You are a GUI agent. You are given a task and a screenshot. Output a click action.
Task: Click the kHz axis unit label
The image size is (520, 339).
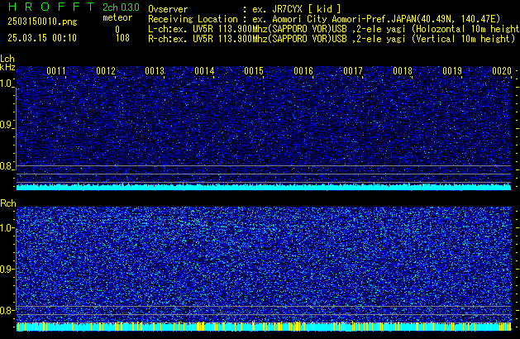tap(7, 67)
